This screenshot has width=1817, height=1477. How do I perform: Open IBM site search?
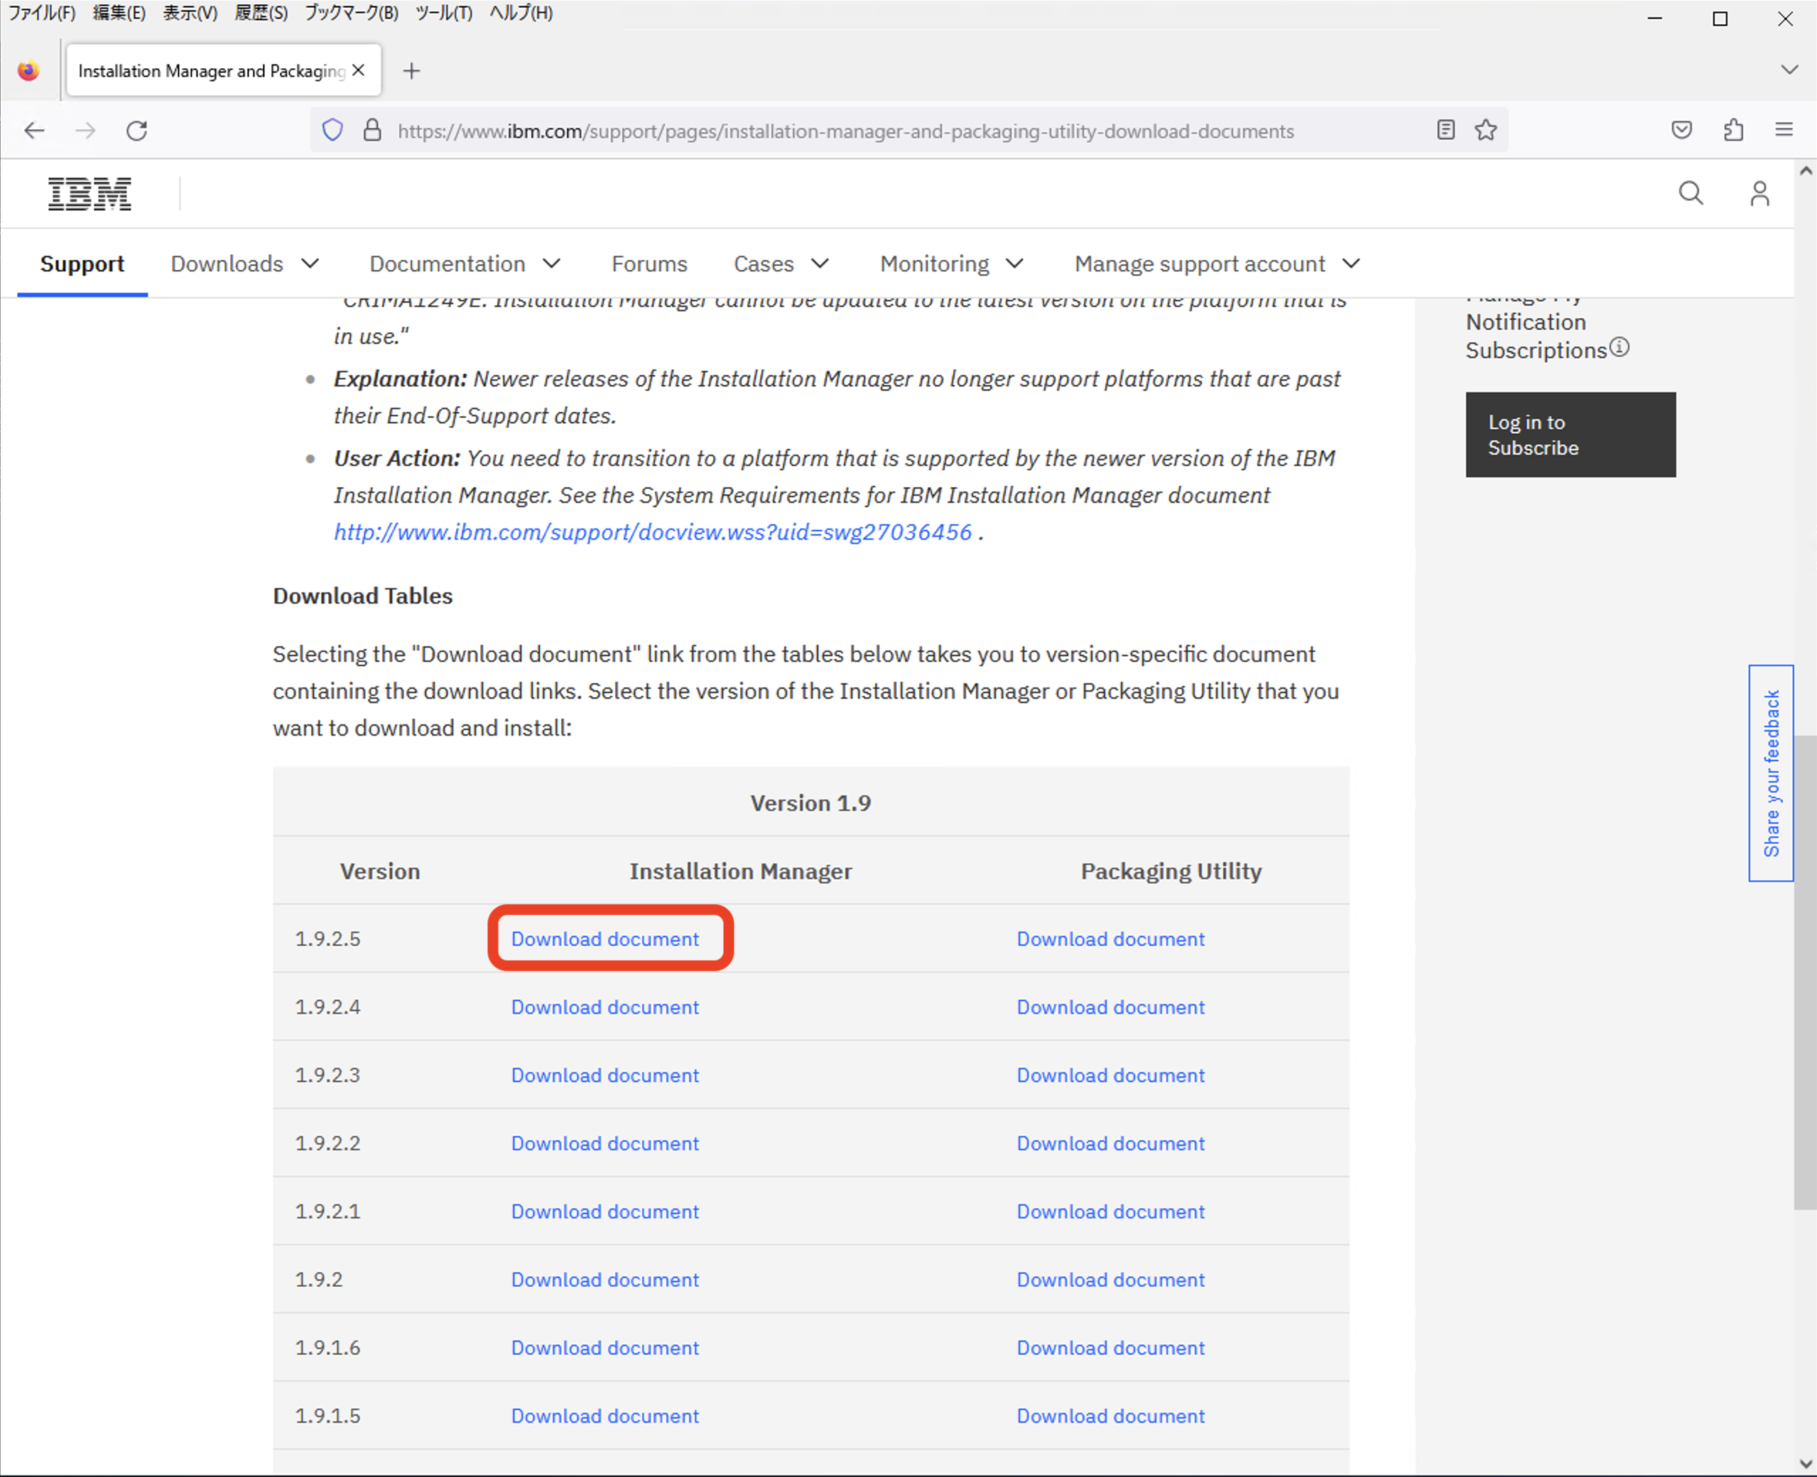click(x=1690, y=193)
